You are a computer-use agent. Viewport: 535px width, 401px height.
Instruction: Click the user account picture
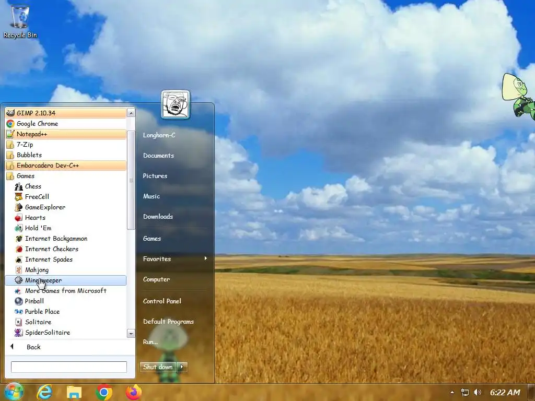tap(176, 104)
